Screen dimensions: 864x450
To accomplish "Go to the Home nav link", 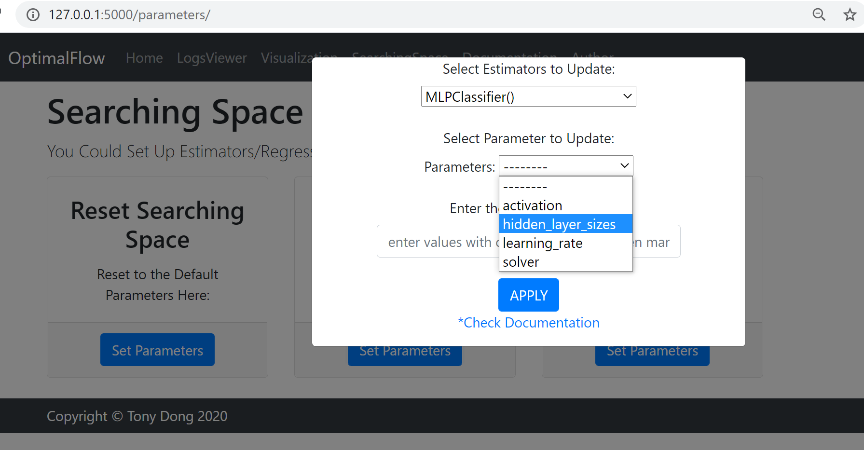I will pos(144,58).
